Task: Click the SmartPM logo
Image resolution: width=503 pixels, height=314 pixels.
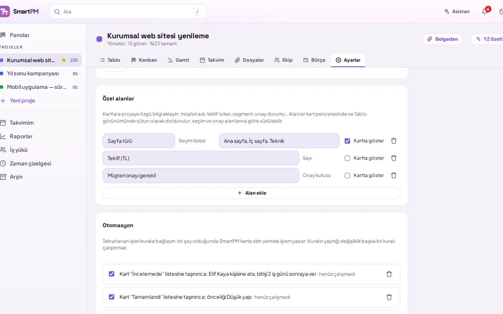Action: [x=19, y=12]
